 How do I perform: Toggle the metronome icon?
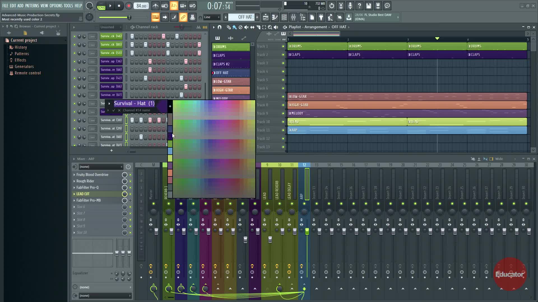tap(156, 6)
